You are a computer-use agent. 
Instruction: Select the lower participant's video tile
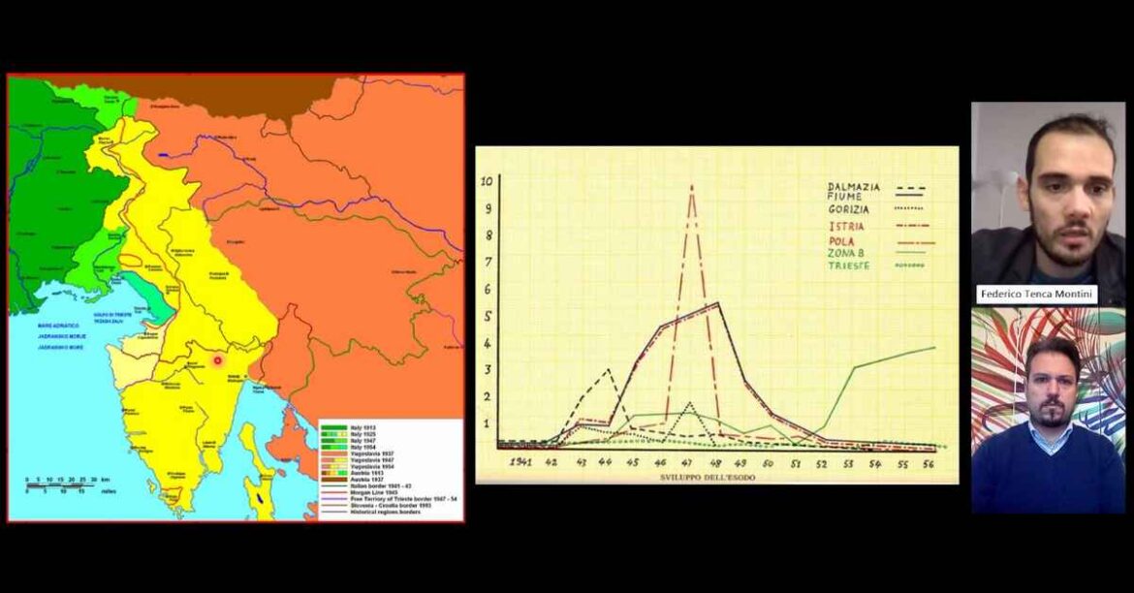click(1048, 410)
